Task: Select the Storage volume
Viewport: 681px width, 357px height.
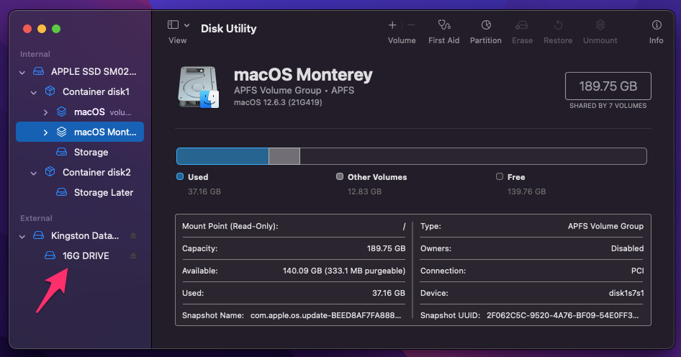Action: 80,152
